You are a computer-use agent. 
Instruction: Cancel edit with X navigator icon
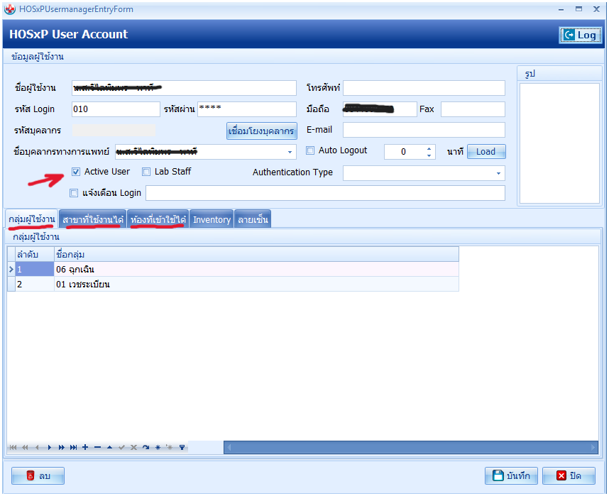pos(133,448)
